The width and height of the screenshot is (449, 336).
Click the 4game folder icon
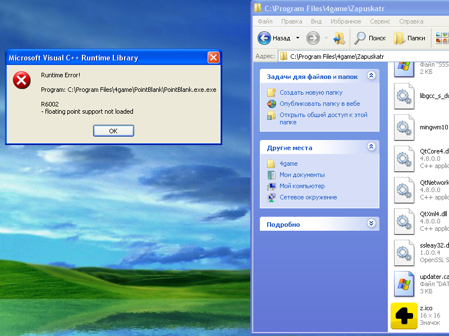(271, 164)
